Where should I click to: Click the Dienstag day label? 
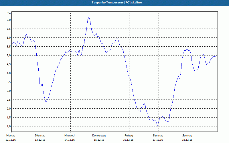(x=40, y=136)
